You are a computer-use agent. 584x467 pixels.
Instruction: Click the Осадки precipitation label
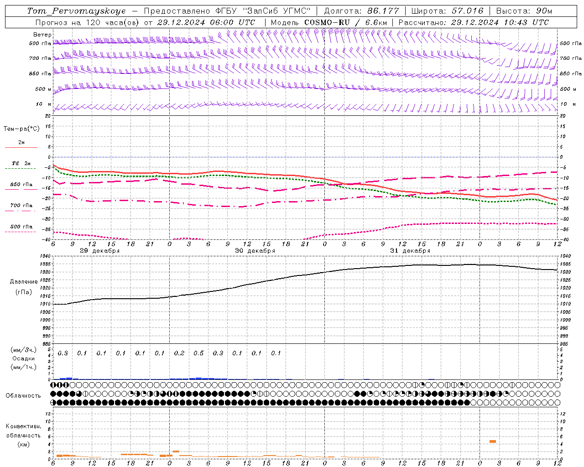(24, 358)
